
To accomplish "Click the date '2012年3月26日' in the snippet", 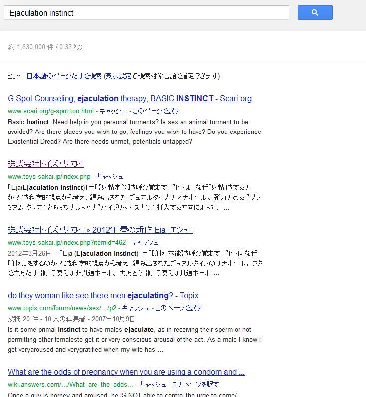I will tap(29, 253).
